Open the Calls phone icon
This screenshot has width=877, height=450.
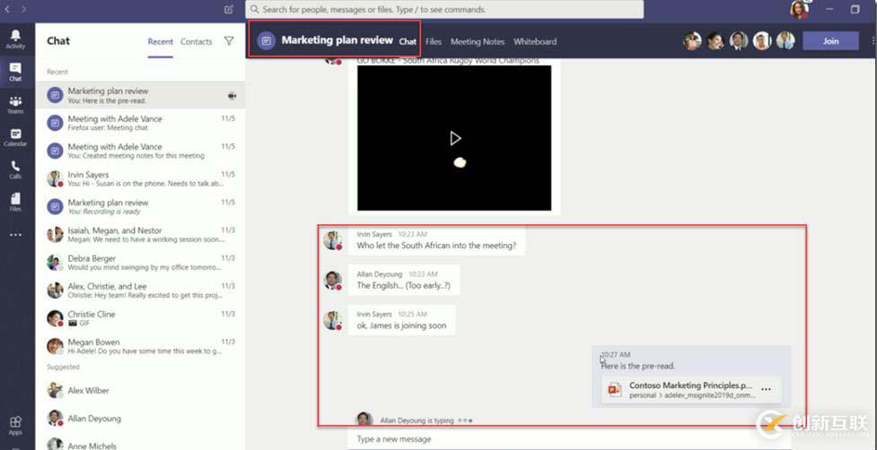click(15, 169)
